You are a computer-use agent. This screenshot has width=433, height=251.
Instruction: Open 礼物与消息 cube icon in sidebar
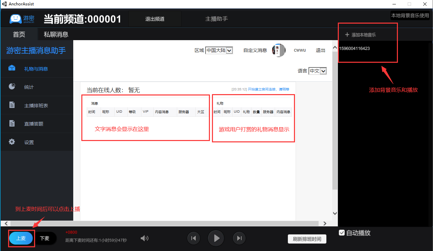coord(12,68)
